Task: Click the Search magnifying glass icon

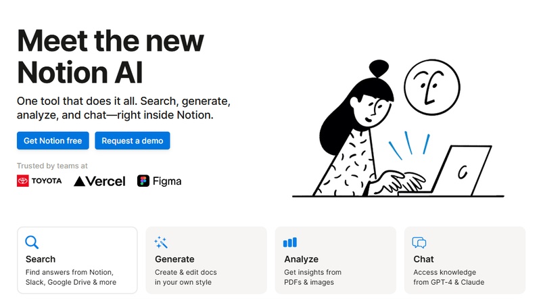Action: pos(32,242)
